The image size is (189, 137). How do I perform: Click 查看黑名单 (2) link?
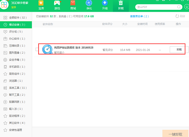[x=139, y=16]
